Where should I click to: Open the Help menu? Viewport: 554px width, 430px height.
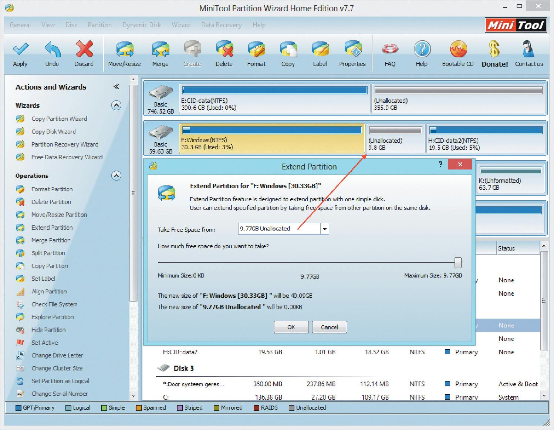tap(259, 25)
